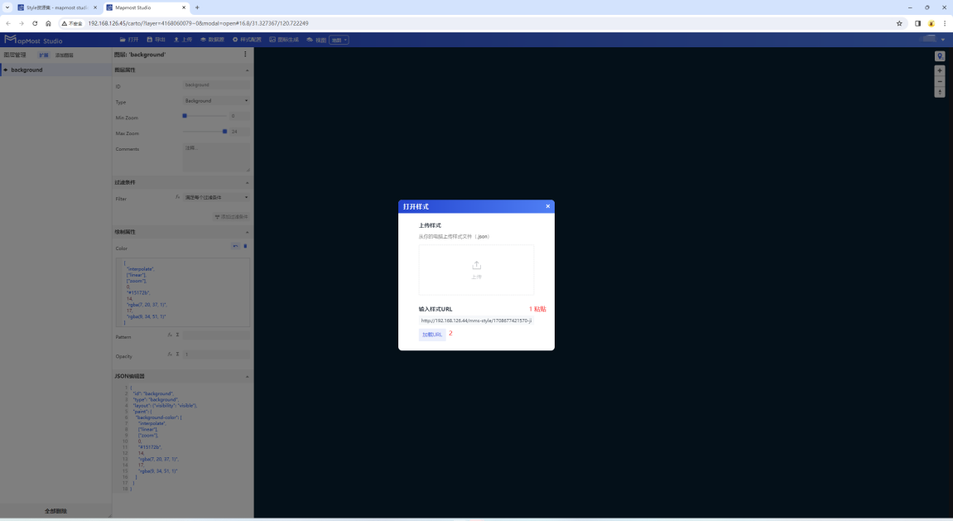Click the 扩展 button in layer panel
The width and height of the screenshot is (953, 521).
tap(44, 55)
